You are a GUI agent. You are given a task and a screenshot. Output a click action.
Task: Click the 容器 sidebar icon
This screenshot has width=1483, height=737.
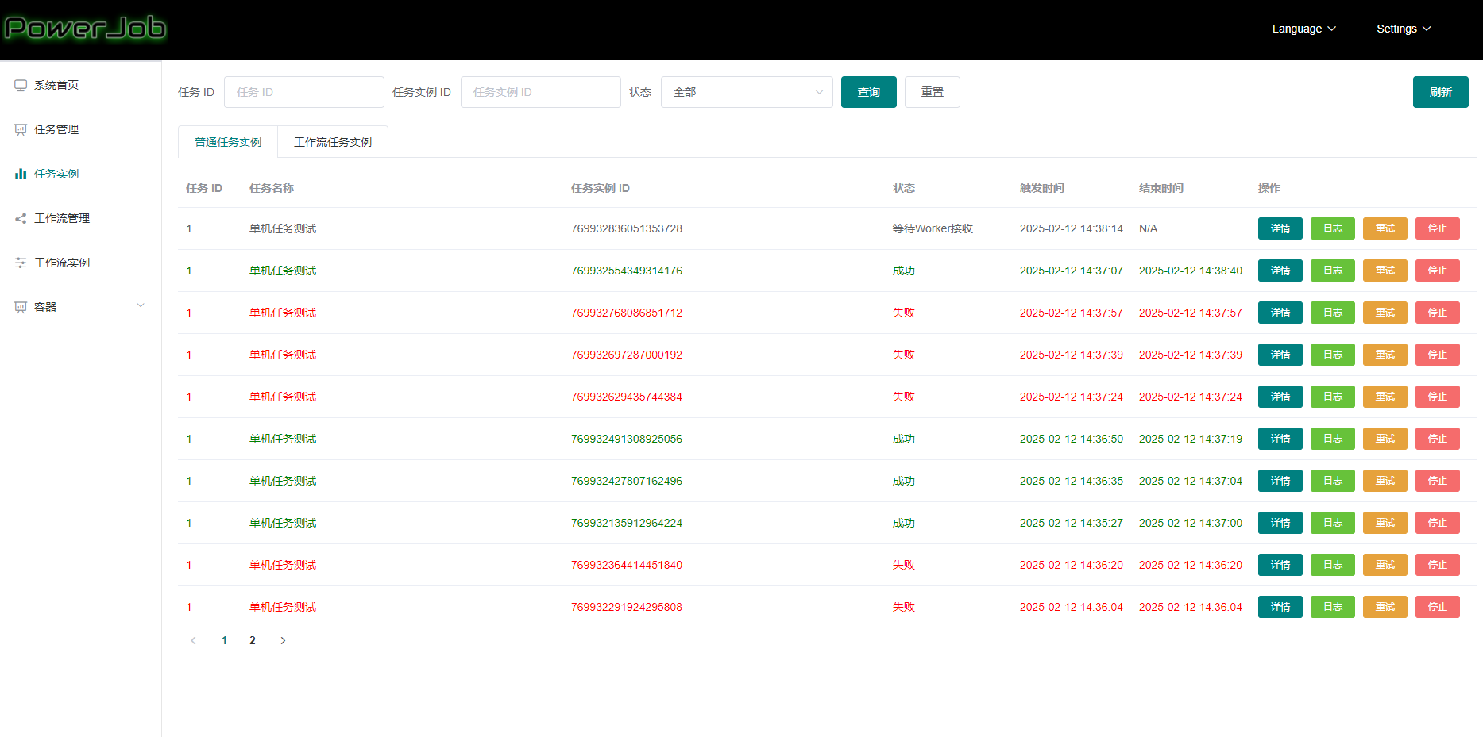pos(21,308)
